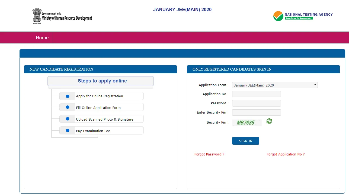Click the Government of India emblem logo
The width and height of the screenshot is (349, 196).
37,16
